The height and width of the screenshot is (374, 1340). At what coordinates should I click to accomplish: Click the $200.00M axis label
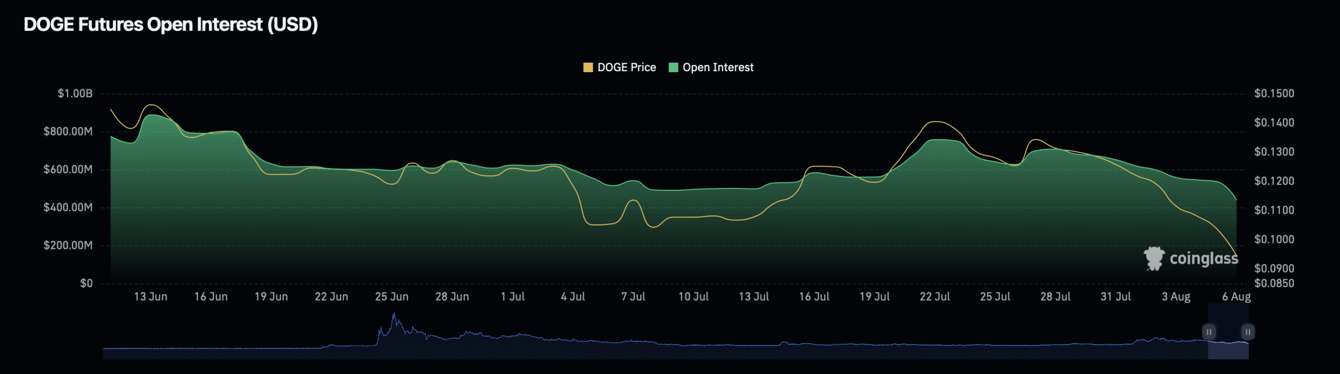click(68, 245)
